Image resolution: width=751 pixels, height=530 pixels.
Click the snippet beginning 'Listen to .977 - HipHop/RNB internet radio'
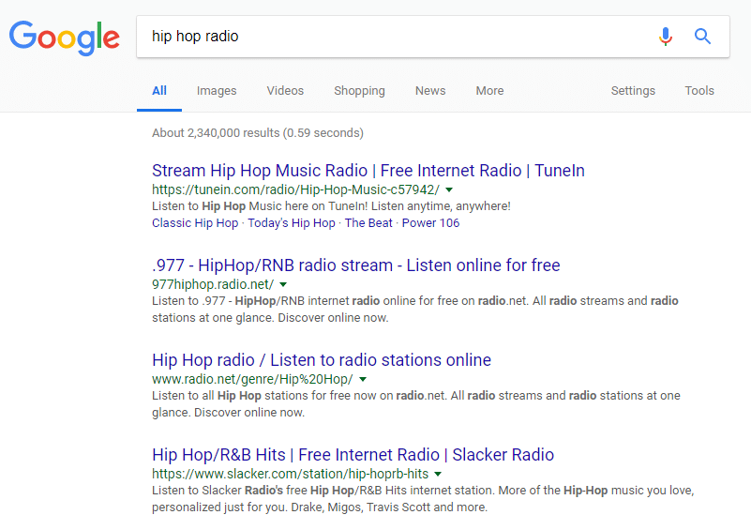pos(415,309)
